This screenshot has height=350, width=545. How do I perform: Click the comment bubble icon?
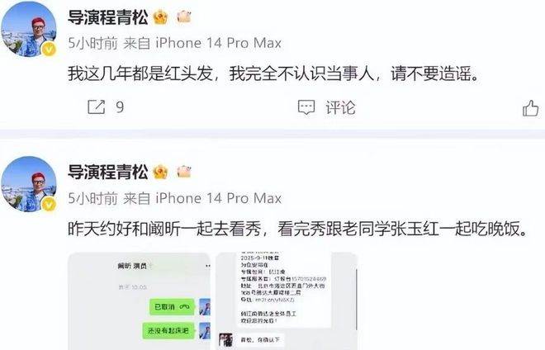[x=306, y=107]
